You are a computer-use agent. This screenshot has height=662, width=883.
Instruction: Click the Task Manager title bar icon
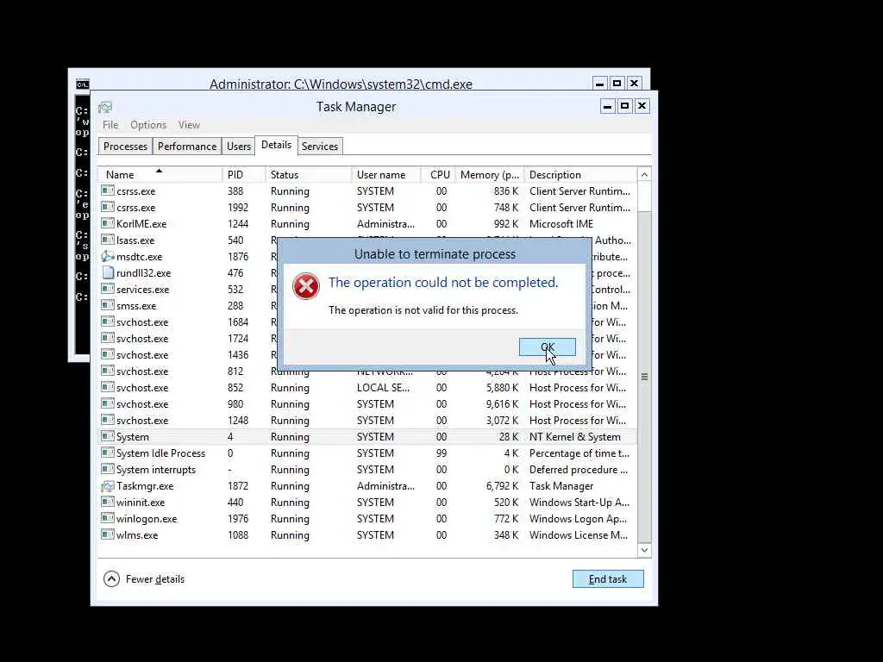click(x=105, y=107)
